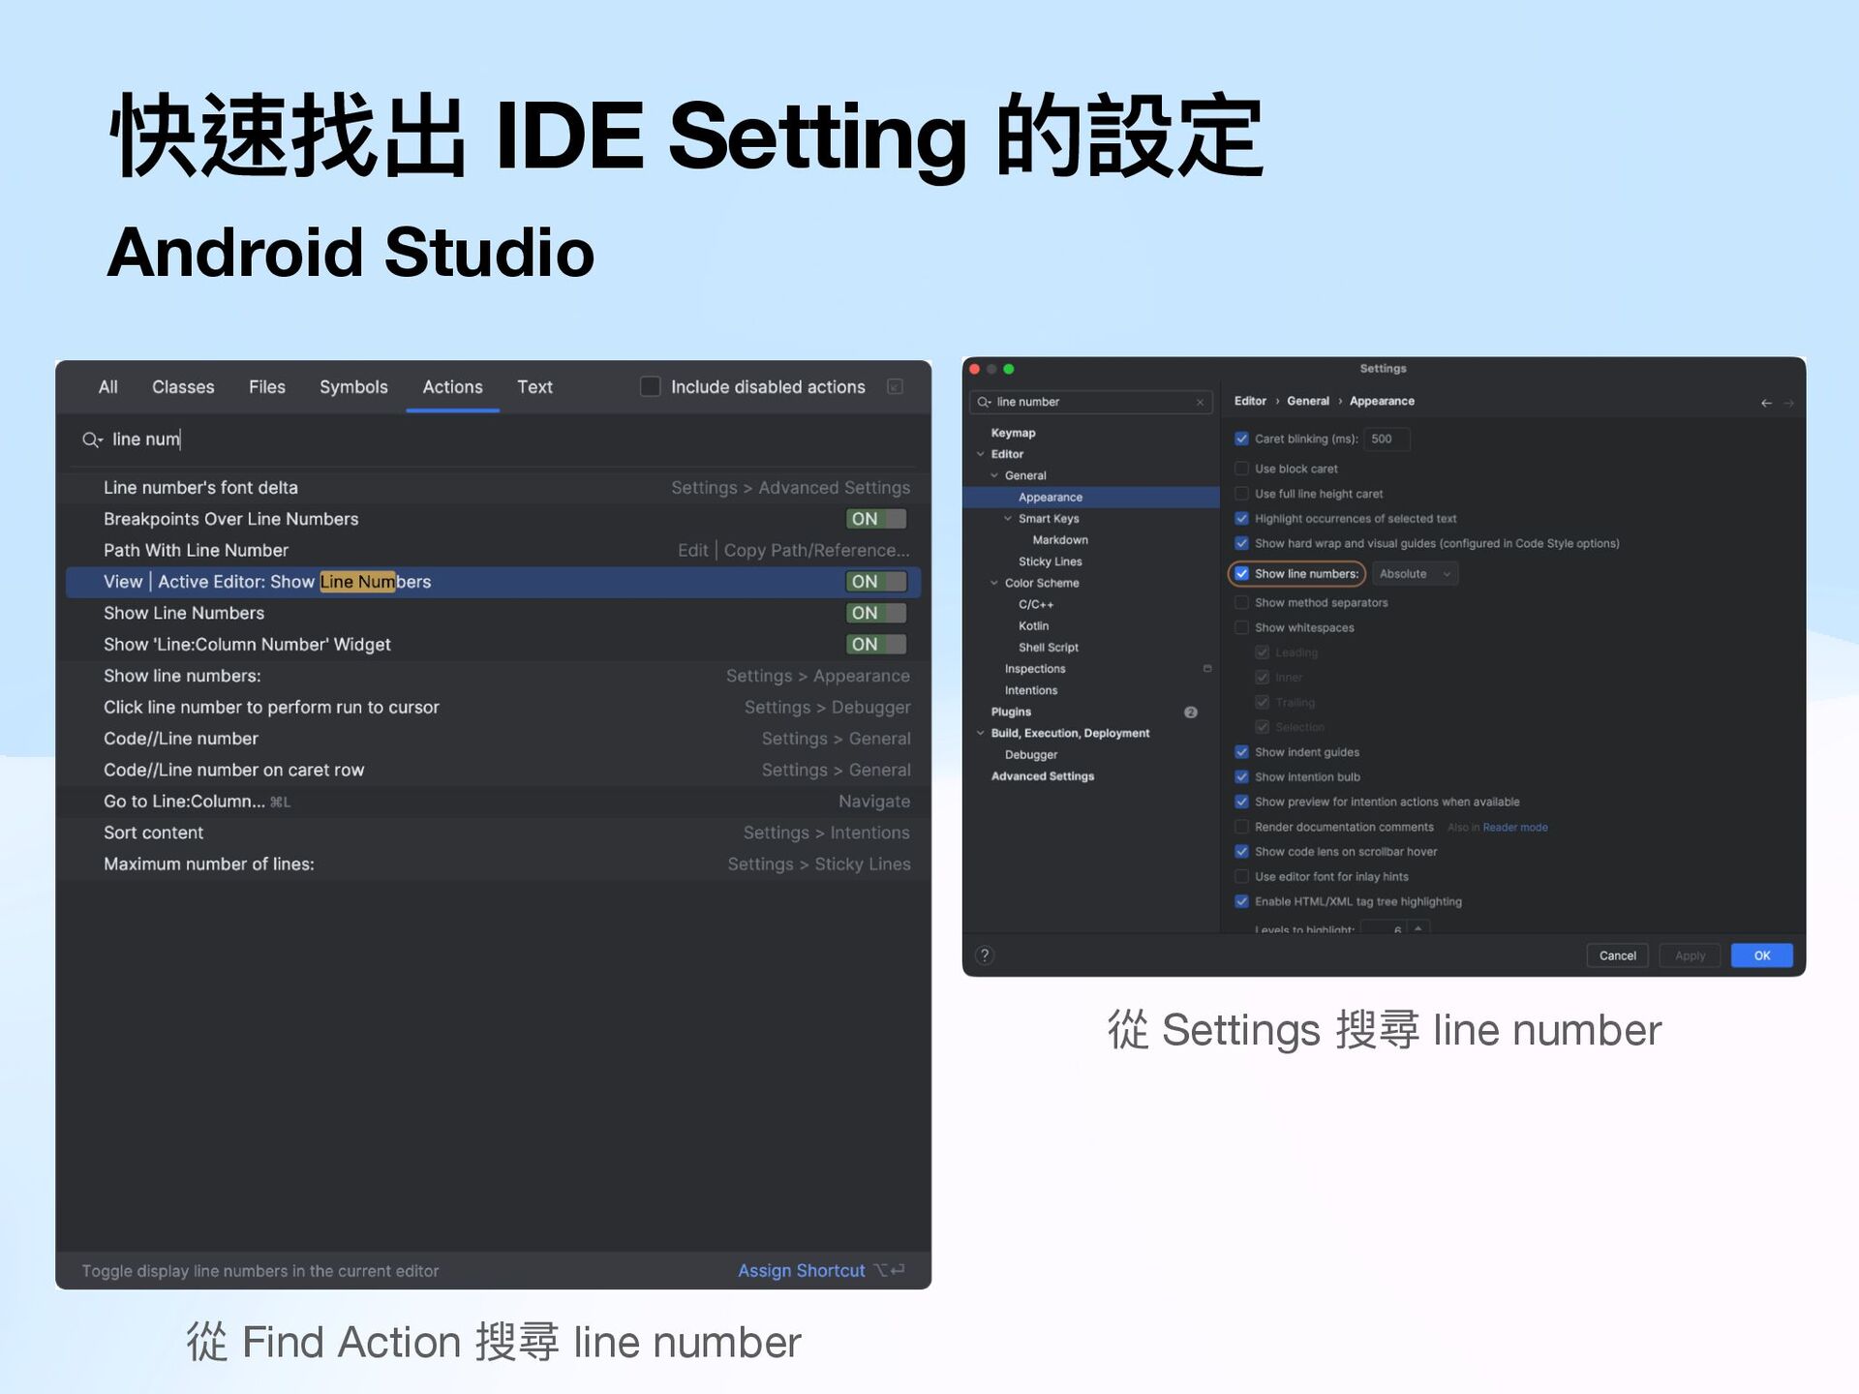Switch to the Files tab
The width and height of the screenshot is (1859, 1394).
coord(267,387)
